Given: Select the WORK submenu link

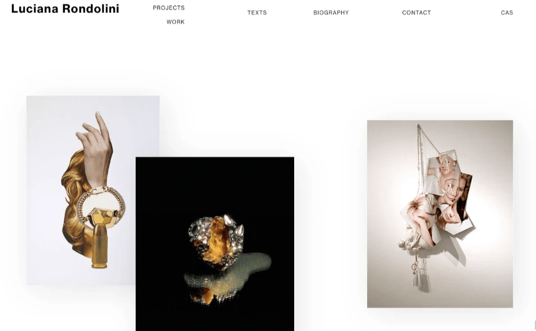Looking at the screenshot, I should [x=175, y=22].
